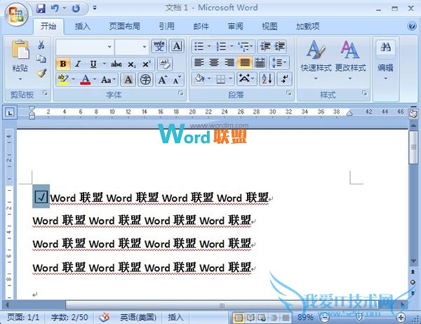Activate the Format Painter brush
The width and height of the screenshot is (421, 324).
click(41, 73)
